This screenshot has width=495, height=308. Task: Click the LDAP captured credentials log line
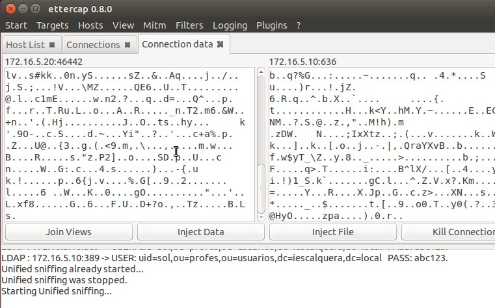[224, 258]
